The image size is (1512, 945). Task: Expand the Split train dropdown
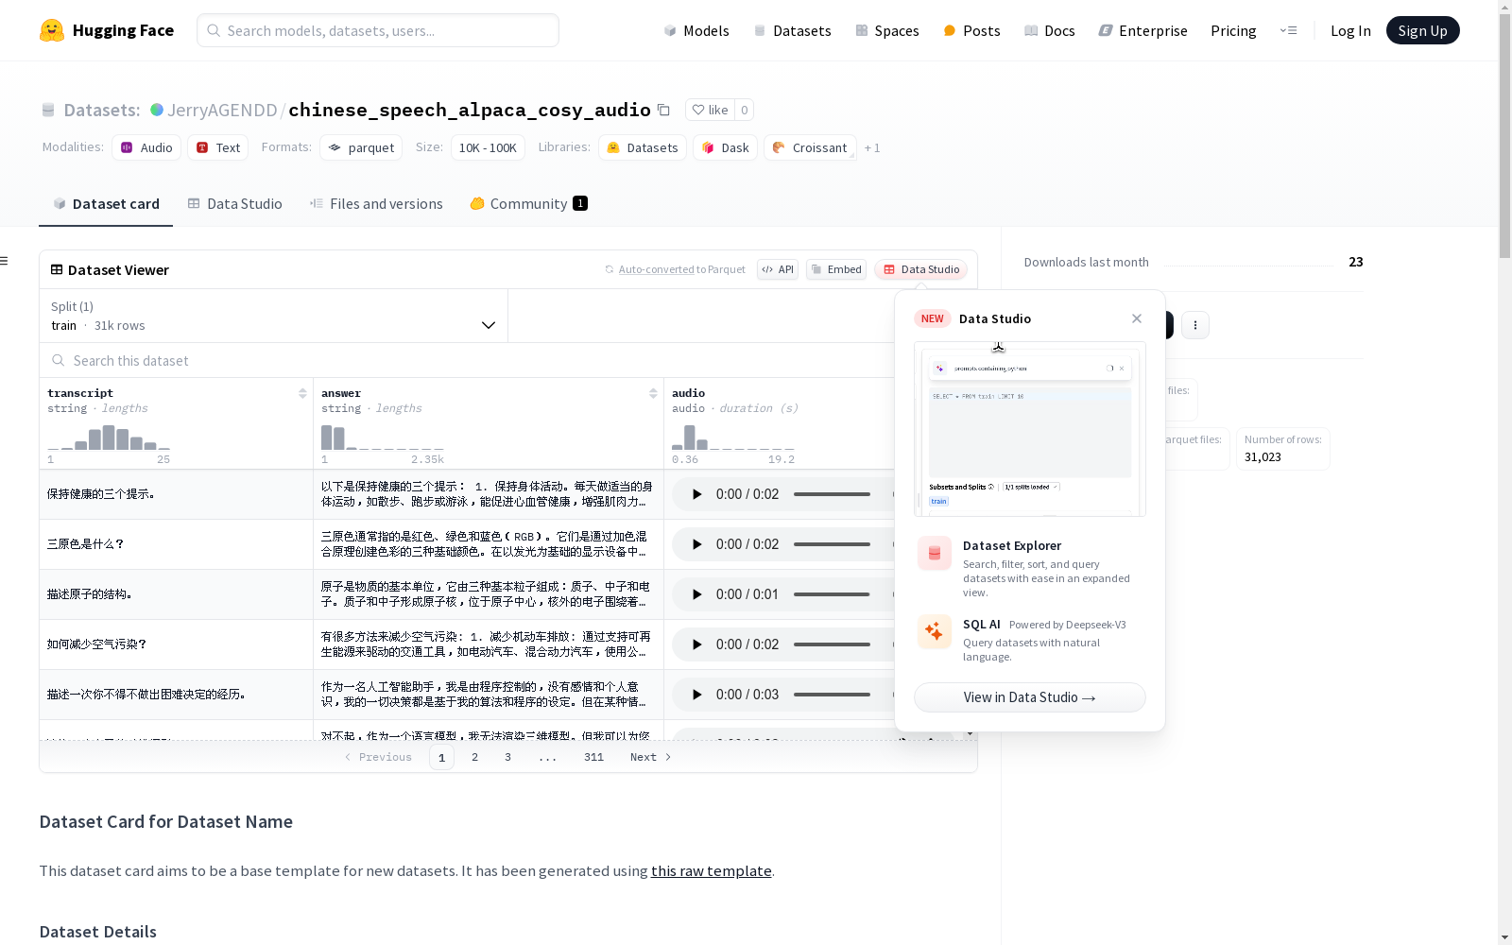tap(273, 316)
